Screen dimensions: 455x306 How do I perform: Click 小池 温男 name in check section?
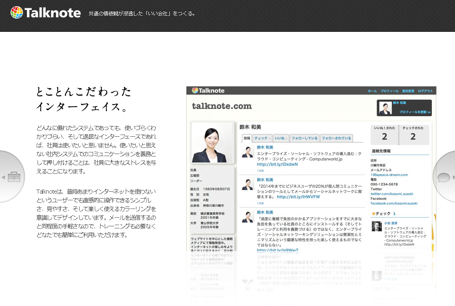click(x=391, y=223)
